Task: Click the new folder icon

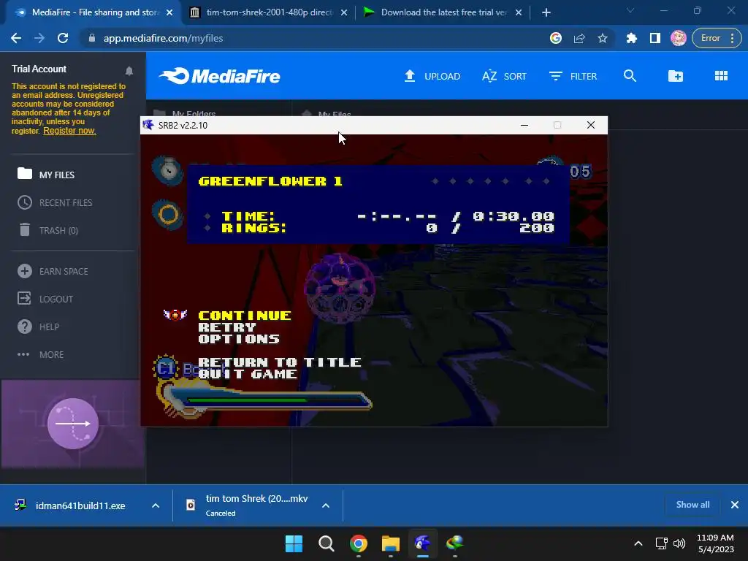Action: pyautogui.click(x=675, y=76)
